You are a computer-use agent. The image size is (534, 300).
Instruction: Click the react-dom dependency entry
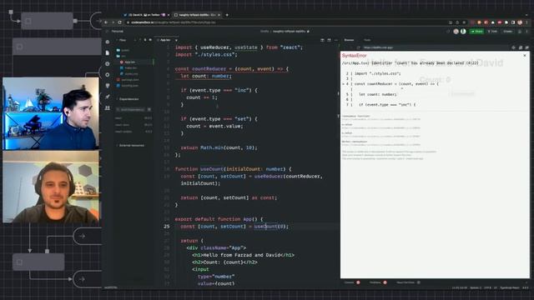point(133,125)
